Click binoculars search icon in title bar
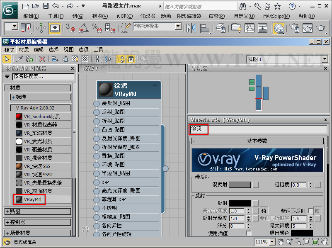The height and width of the screenshot is (248, 332). (x=243, y=7)
